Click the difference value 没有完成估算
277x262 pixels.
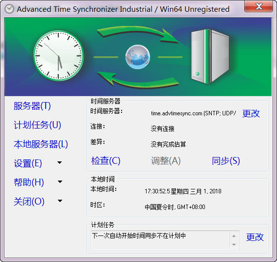click(x=168, y=144)
